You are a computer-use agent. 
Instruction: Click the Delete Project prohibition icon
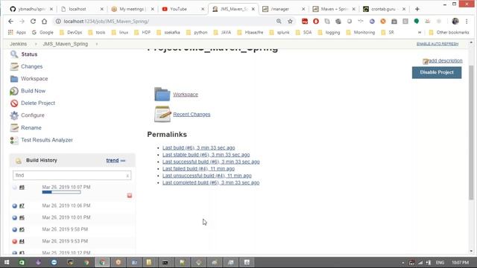(14, 103)
